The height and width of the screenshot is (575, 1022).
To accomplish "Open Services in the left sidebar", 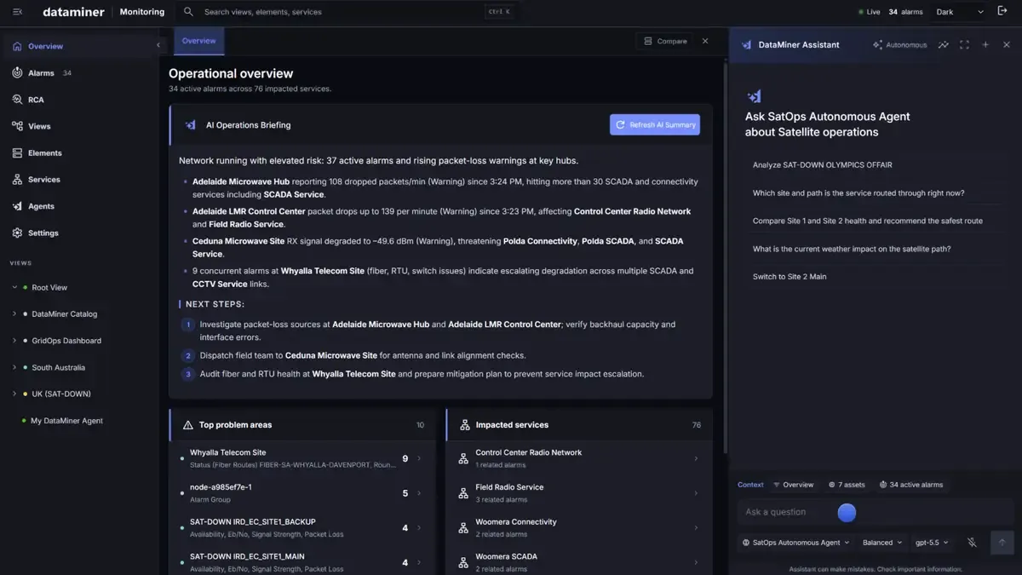I will tap(81, 180).
